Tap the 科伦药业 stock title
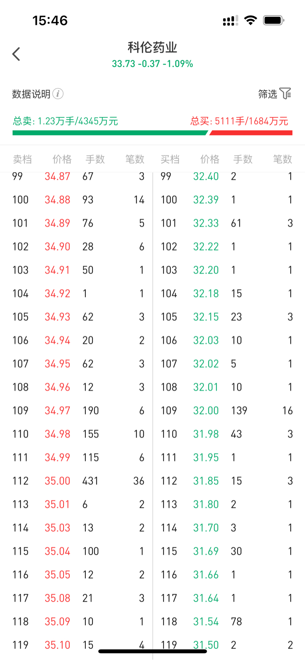 [152, 48]
